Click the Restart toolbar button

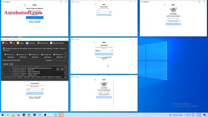tap(20, 43)
